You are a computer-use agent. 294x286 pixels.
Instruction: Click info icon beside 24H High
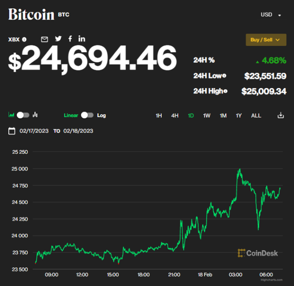(x=226, y=91)
